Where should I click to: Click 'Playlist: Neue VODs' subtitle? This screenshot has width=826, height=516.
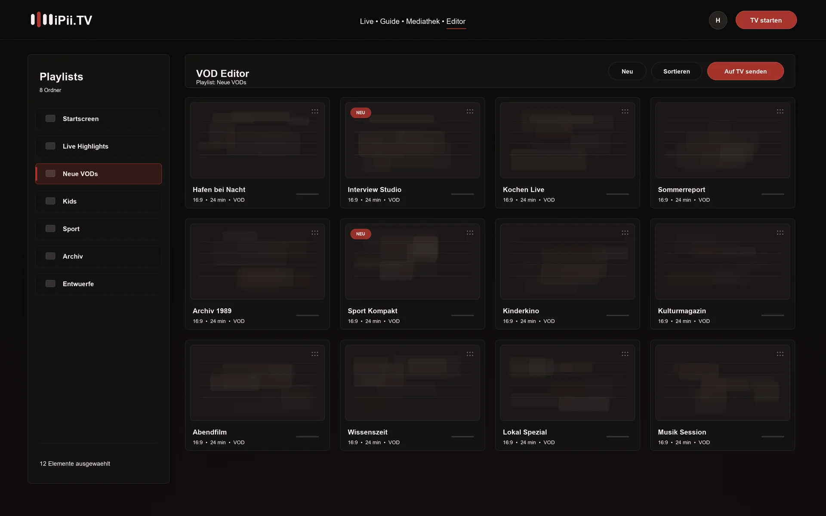click(x=221, y=82)
